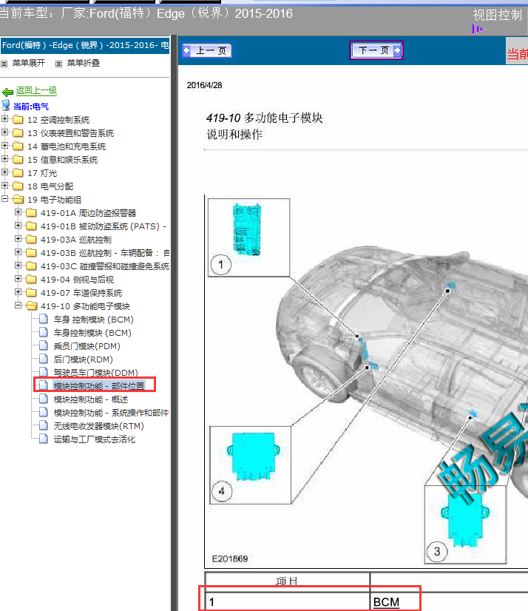The width and height of the screenshot is (528, 611).
Task: Click component thumbnail number 1
Action: point(248,237)
